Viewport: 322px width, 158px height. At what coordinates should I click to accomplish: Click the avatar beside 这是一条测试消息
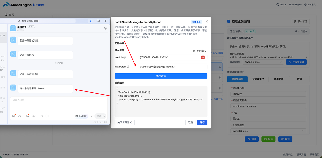[x=13, y=73]
